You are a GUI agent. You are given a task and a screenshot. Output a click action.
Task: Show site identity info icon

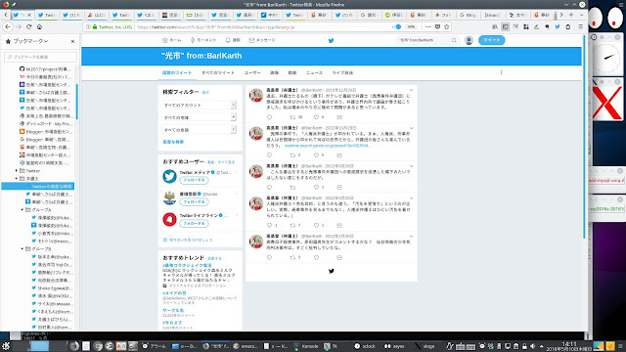click(x=88, y=26)
